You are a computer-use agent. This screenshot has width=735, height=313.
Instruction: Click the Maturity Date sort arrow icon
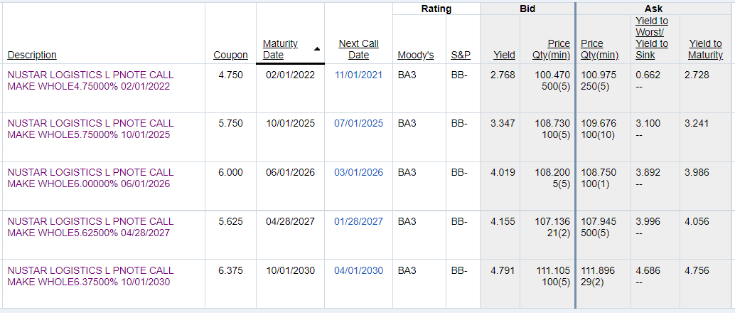click(x=317, y=49)
